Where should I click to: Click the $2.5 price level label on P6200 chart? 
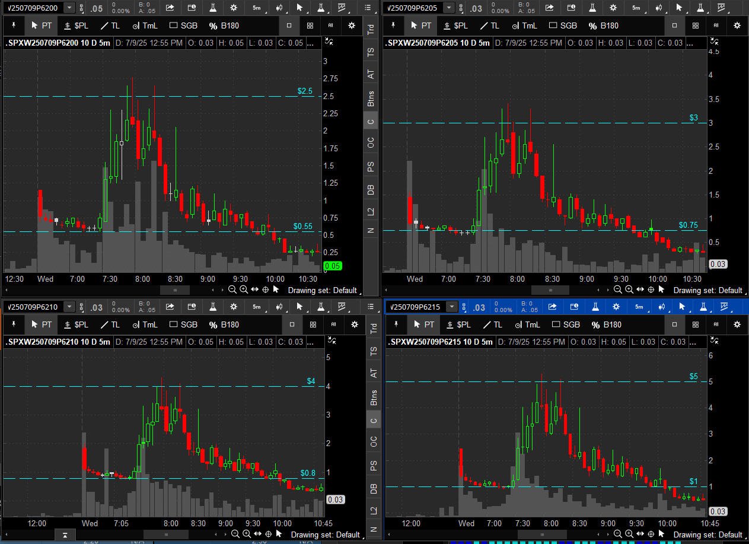[305, 91]
